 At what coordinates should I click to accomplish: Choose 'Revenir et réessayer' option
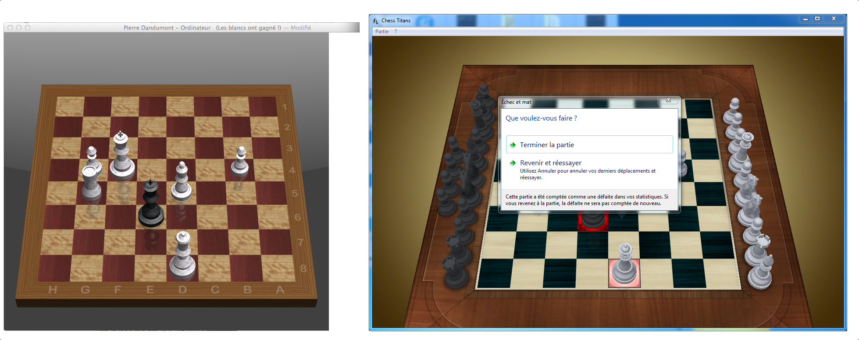589,170
